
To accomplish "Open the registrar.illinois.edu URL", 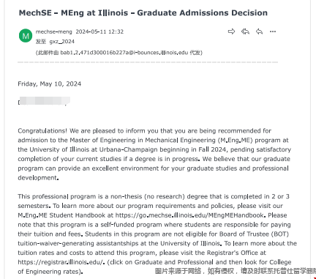I will click(x=61, y=262).
